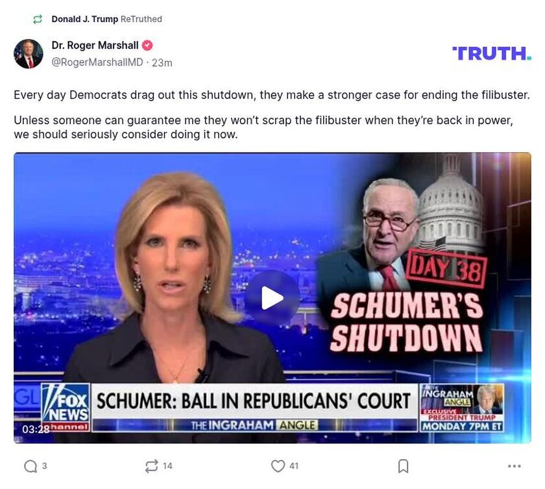Screen dimensions: 545x489
Task: Click the Donald J. Trump ReTruthed name
Action: 85,19
